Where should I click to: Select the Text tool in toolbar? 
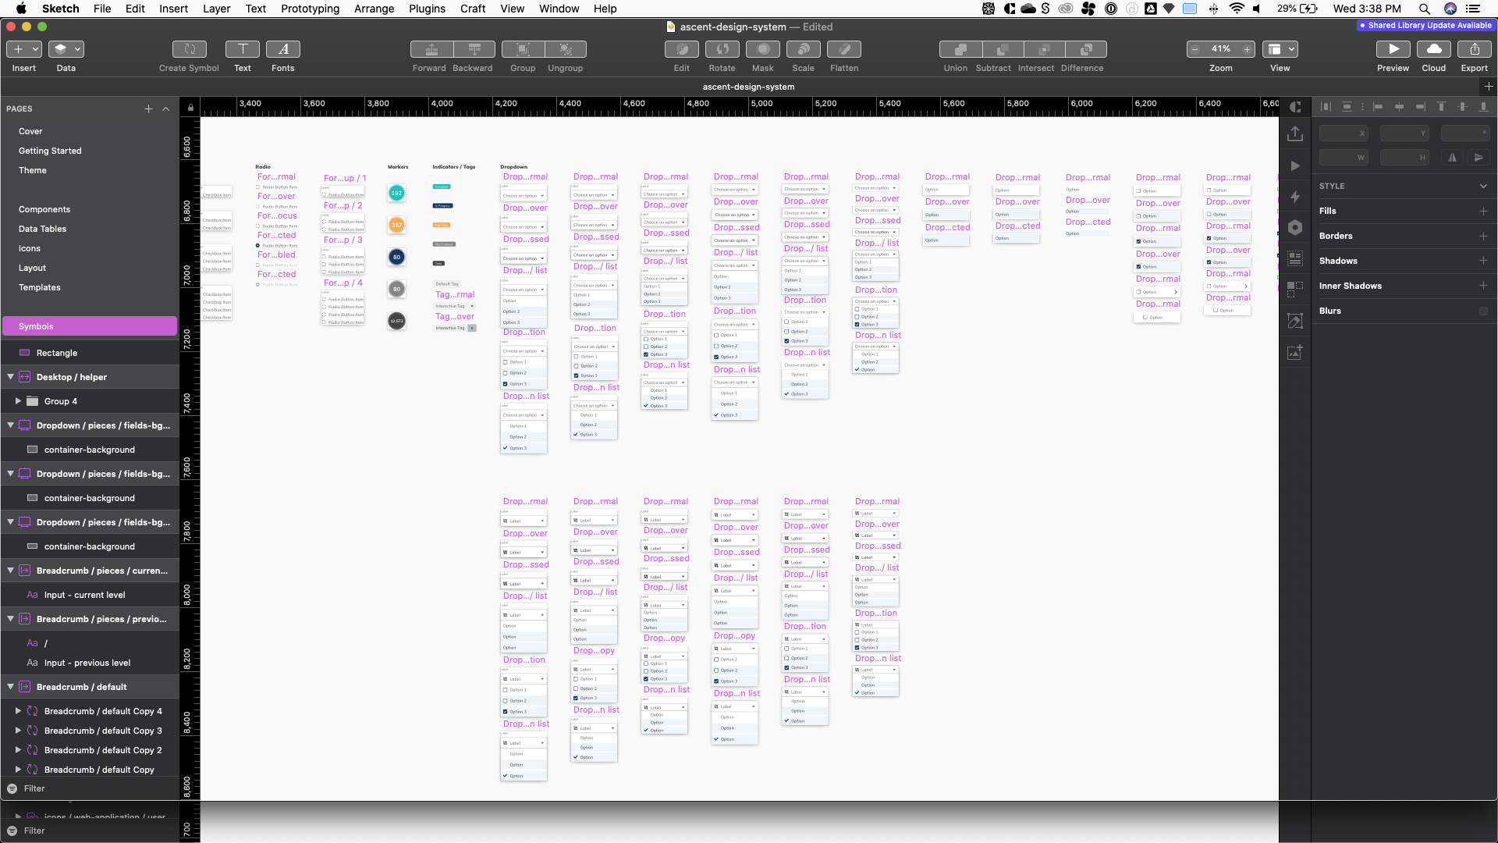(x=243, y=49)
